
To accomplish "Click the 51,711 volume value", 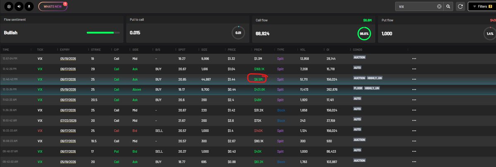I will [304, 80].
